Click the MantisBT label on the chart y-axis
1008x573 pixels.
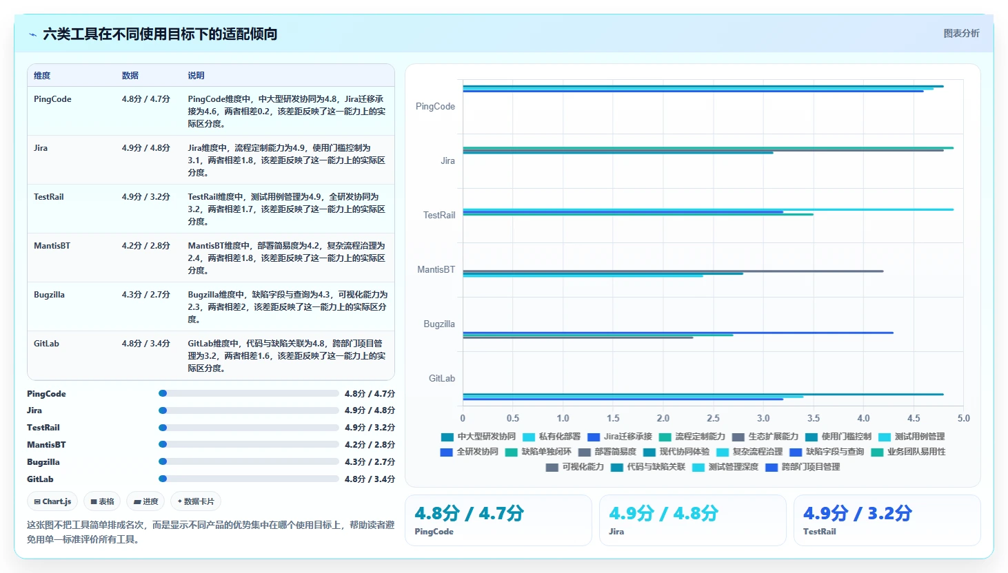[x=436, y=270]
